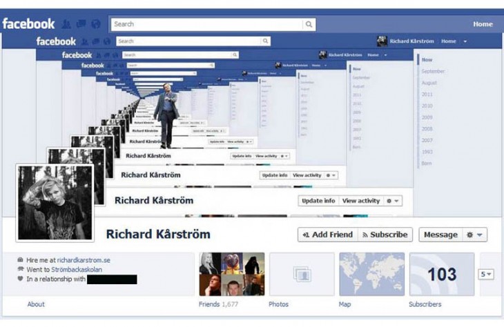
Task: Jump to 2009 in the outermost timeline
Action: tap(427, 117)
